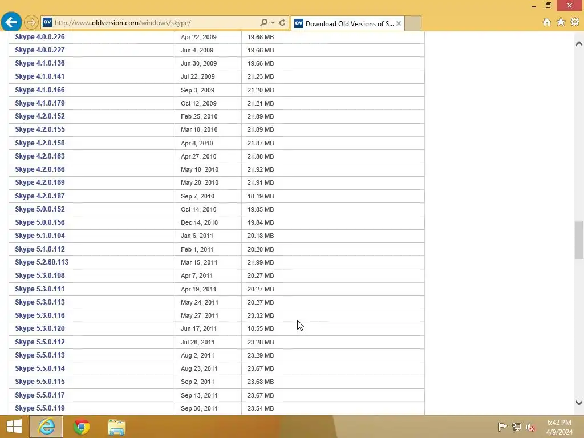The width and height of the screenshot is (584, 438).
Task: Open the Skype 5.0.0.156 link
Action: [x=40, y=222]
